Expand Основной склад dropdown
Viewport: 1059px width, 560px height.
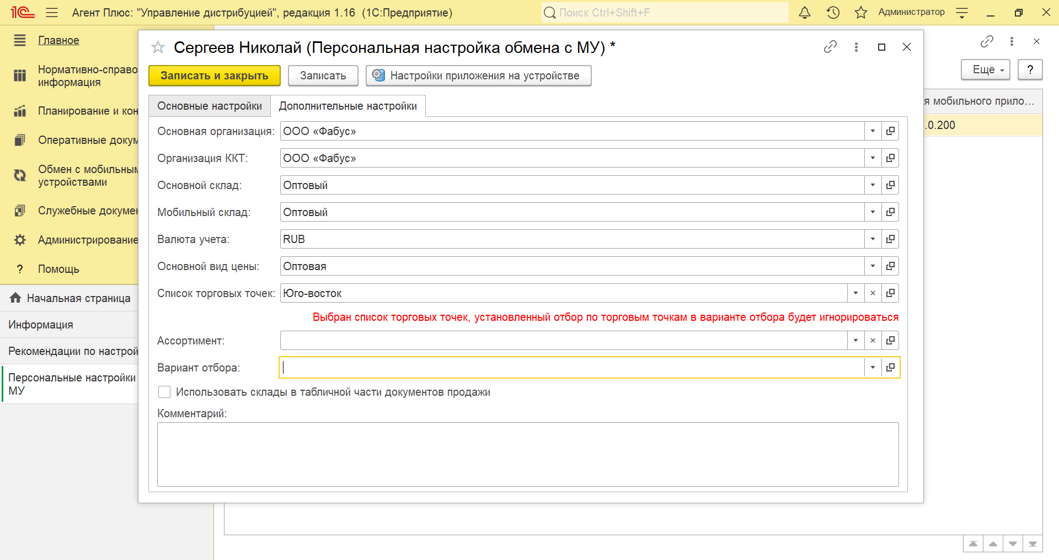click(873, 185)
